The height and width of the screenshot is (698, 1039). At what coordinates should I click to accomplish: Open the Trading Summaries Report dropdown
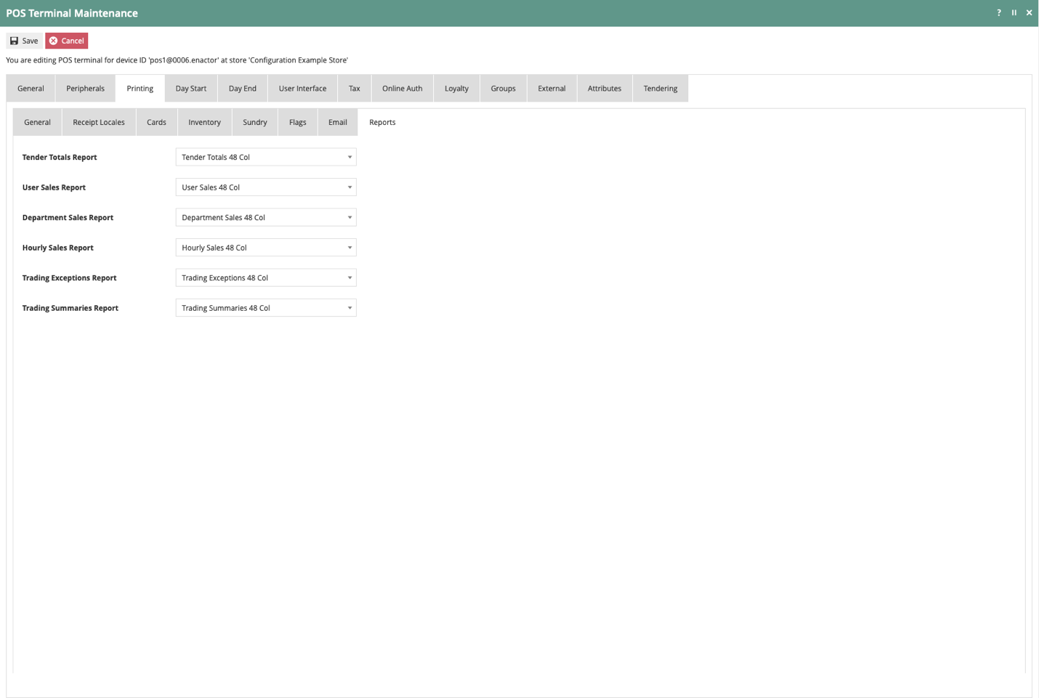click(x=266, y=308)
